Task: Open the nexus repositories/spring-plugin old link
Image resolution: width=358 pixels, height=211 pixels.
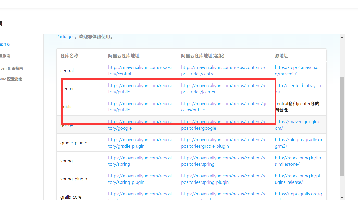Action: pyautogui.click(x=224, y=179)
